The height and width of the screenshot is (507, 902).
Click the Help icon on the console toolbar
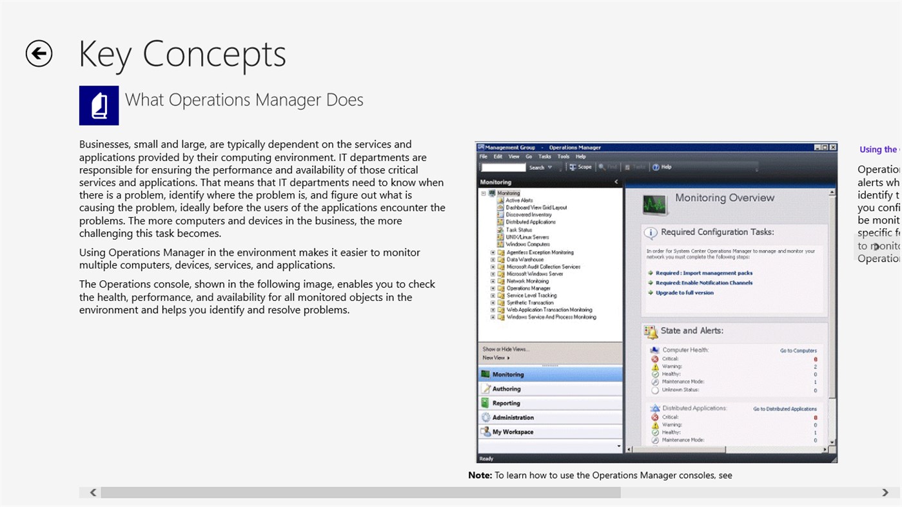pos(656,167)
